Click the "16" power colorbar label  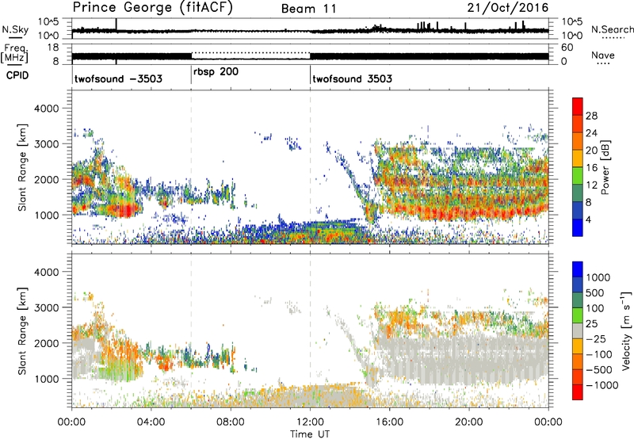pyautogui.click(x=591, y=168)
